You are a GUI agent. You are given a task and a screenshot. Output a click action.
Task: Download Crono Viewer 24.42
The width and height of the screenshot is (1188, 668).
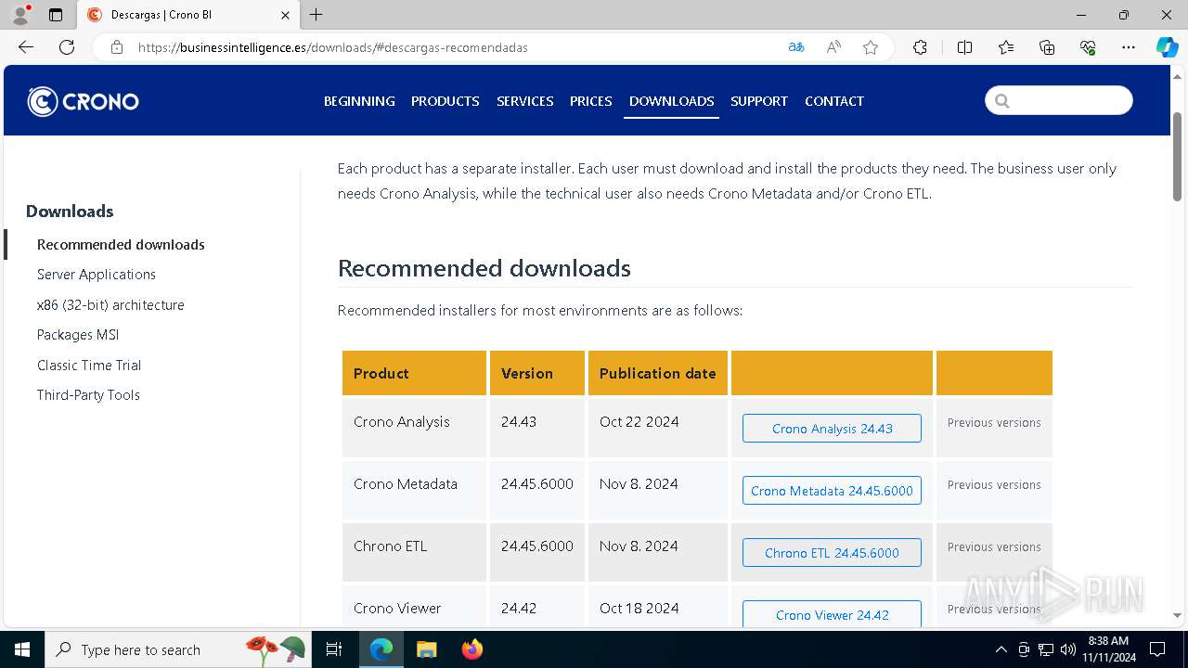pyautogui.click(x=832, y=614)
